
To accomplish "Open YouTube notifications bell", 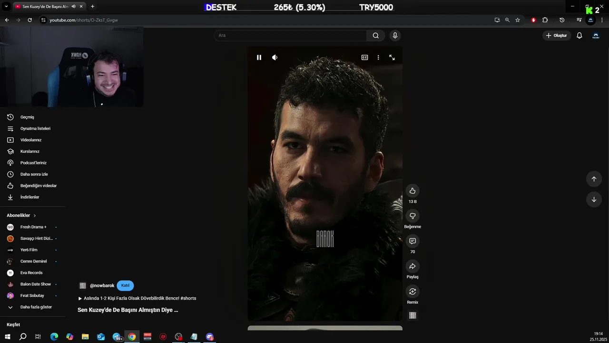I will point(579,35).
